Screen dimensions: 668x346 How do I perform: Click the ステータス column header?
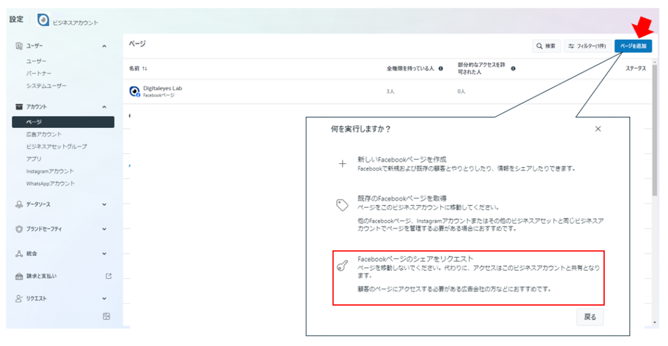click(635, 69)
